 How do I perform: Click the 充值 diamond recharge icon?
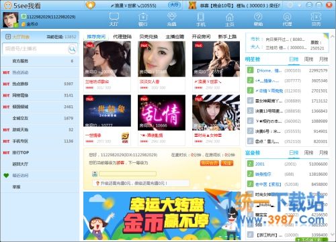[171, 19]
